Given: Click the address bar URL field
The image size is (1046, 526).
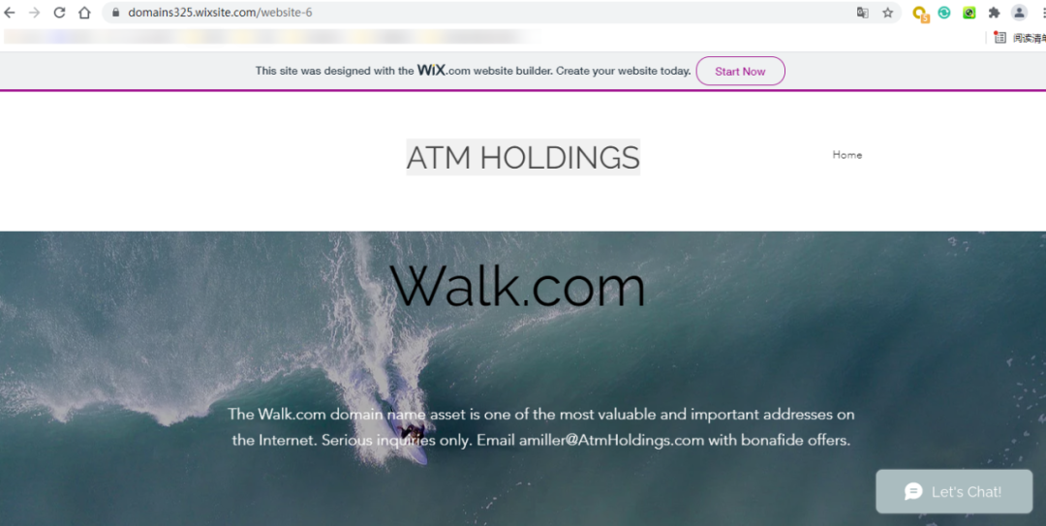Looking at the screenshot, I should point(480,12).
